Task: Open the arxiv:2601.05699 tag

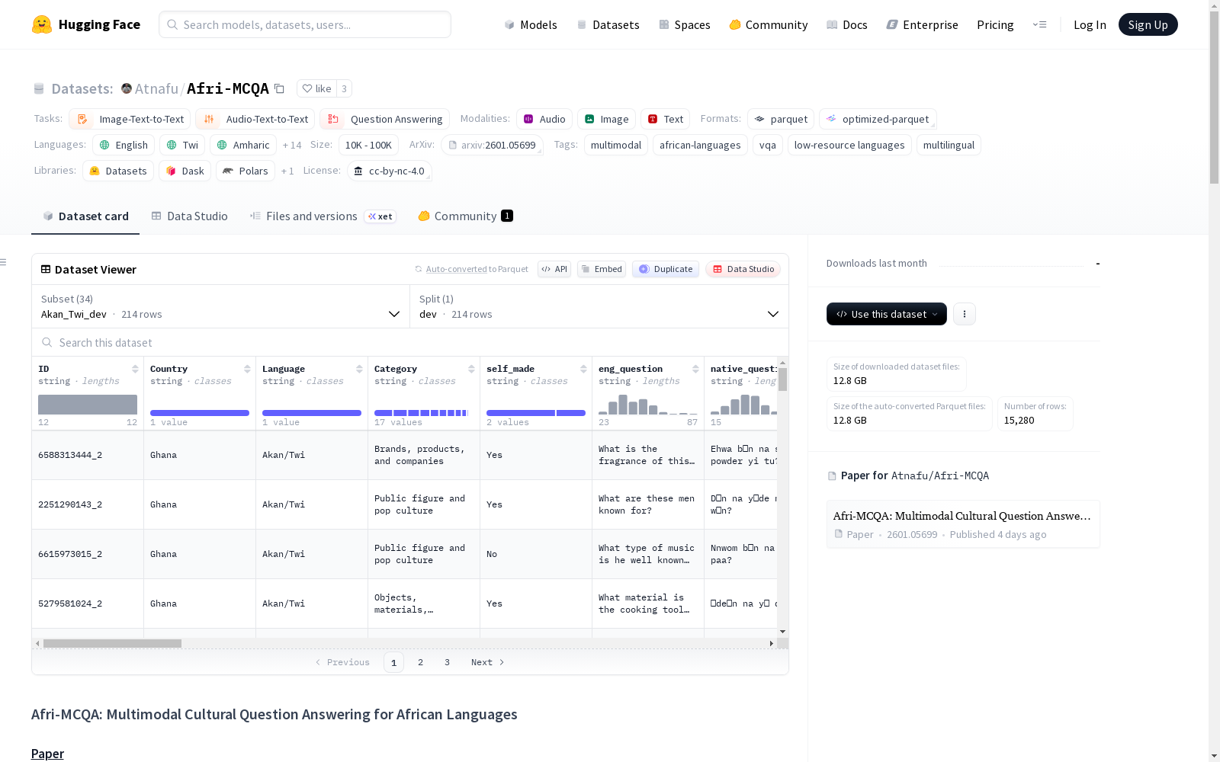Action: click(x=492, y=145)
